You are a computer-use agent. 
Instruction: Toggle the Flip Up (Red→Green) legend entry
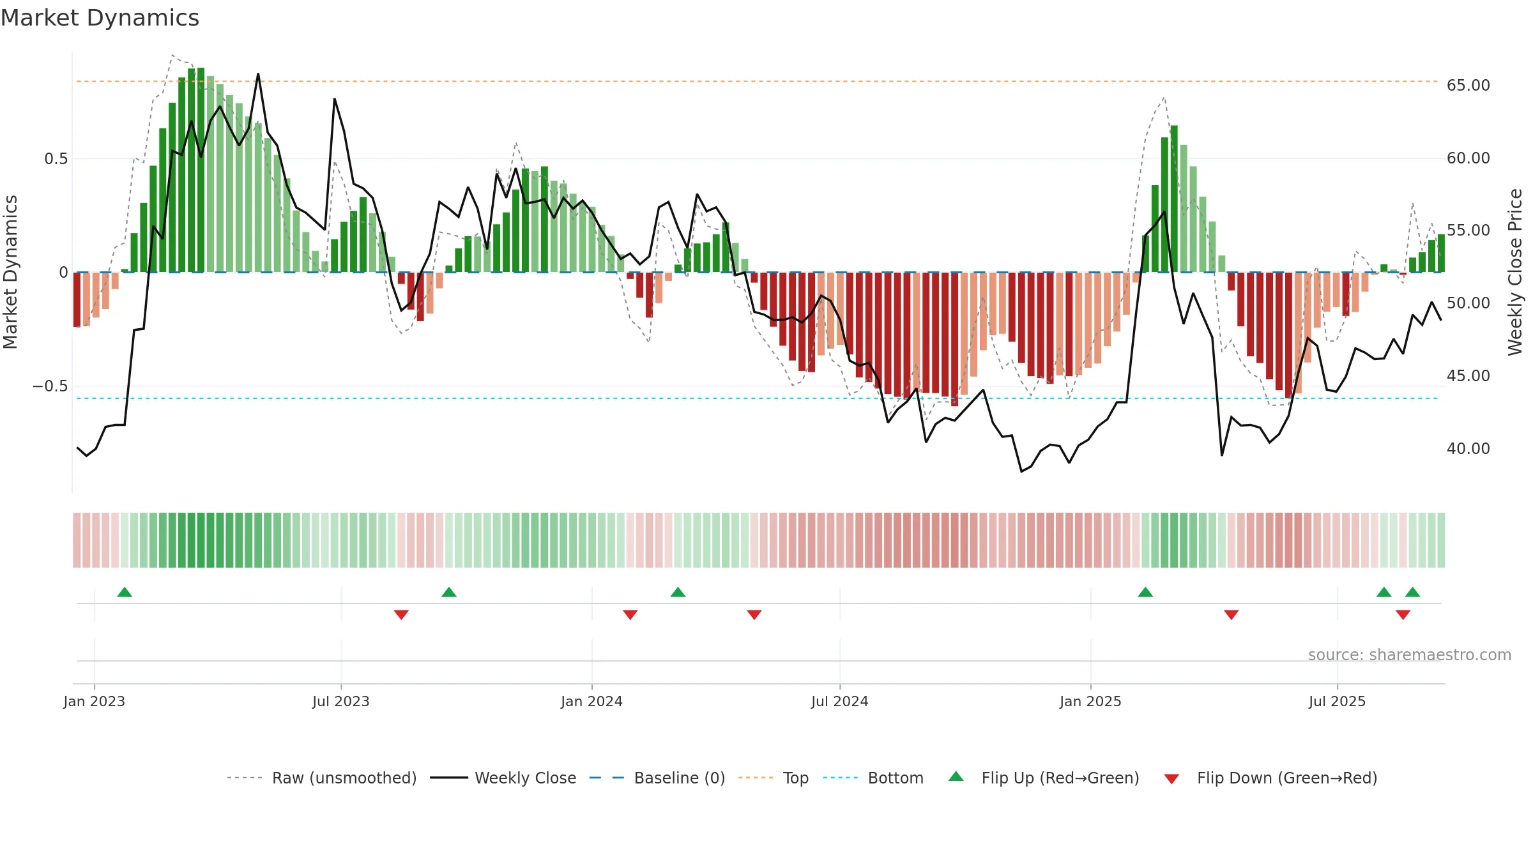coord(1044,778)
